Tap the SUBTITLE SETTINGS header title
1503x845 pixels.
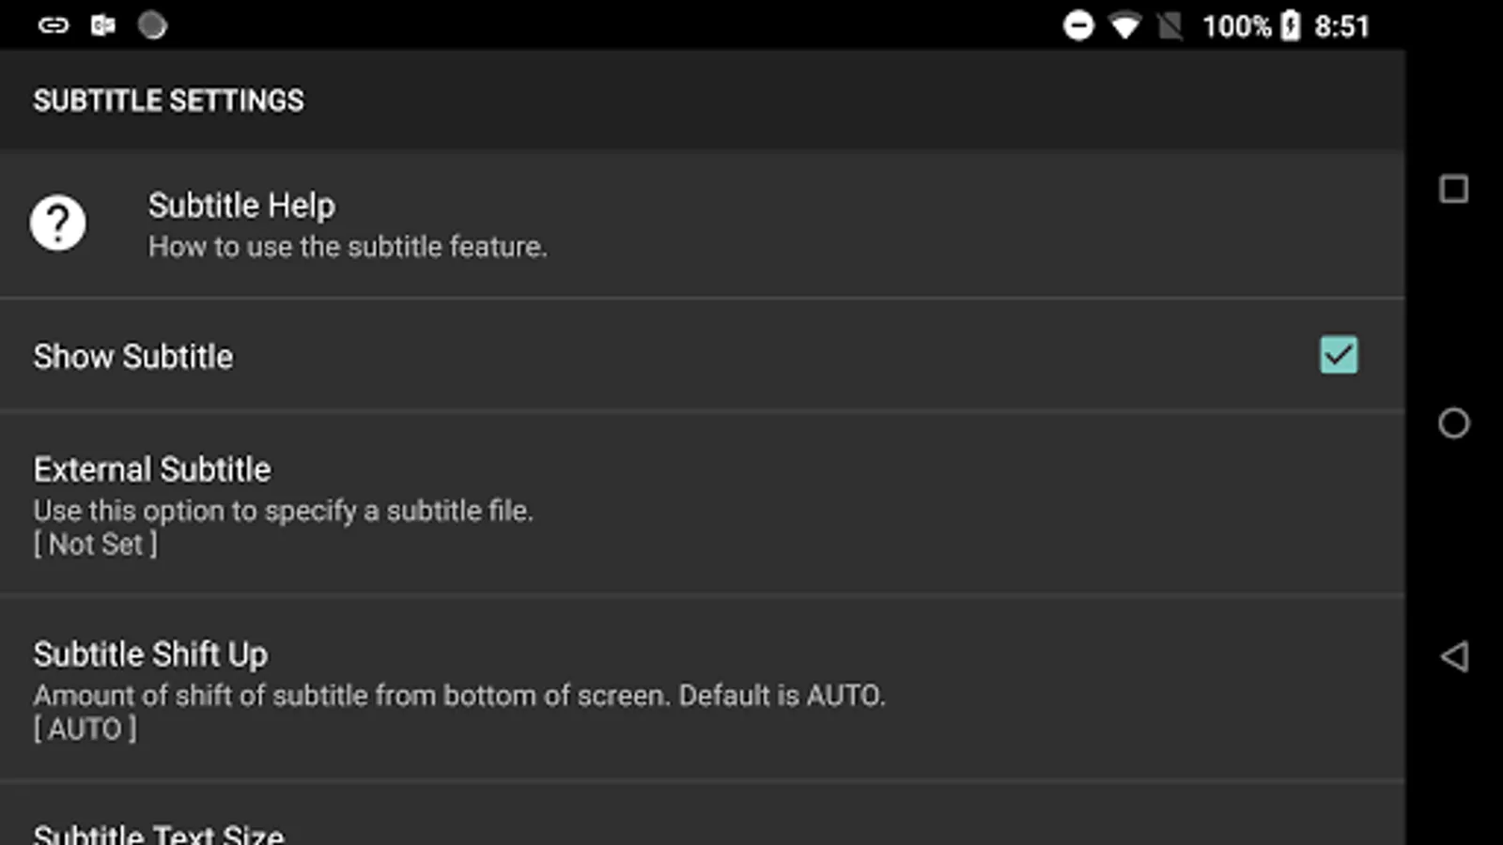169,100
